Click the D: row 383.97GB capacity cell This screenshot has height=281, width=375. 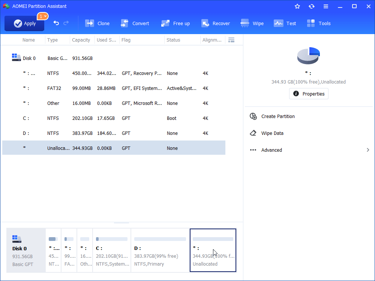[82, 133]
